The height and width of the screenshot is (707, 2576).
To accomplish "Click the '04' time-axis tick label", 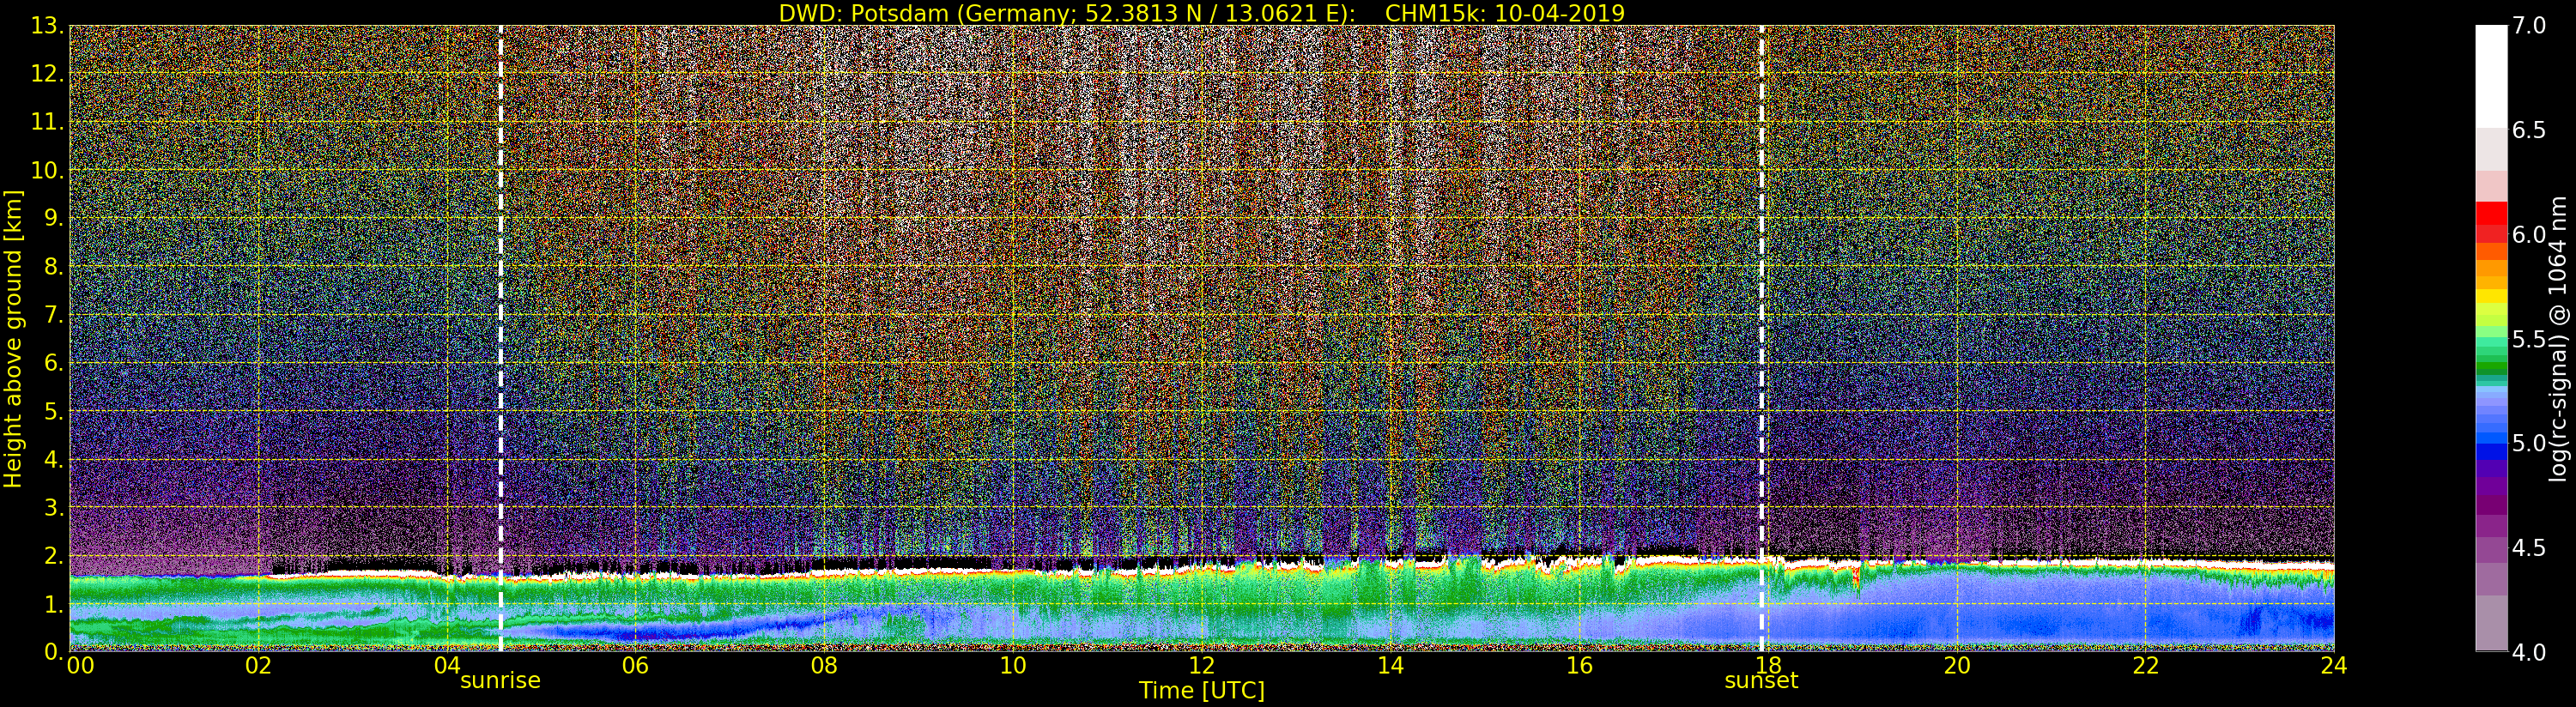I will [x=447, y=666].
